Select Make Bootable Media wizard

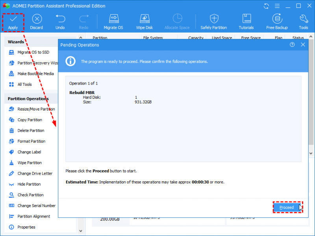(x=31, y=74)
